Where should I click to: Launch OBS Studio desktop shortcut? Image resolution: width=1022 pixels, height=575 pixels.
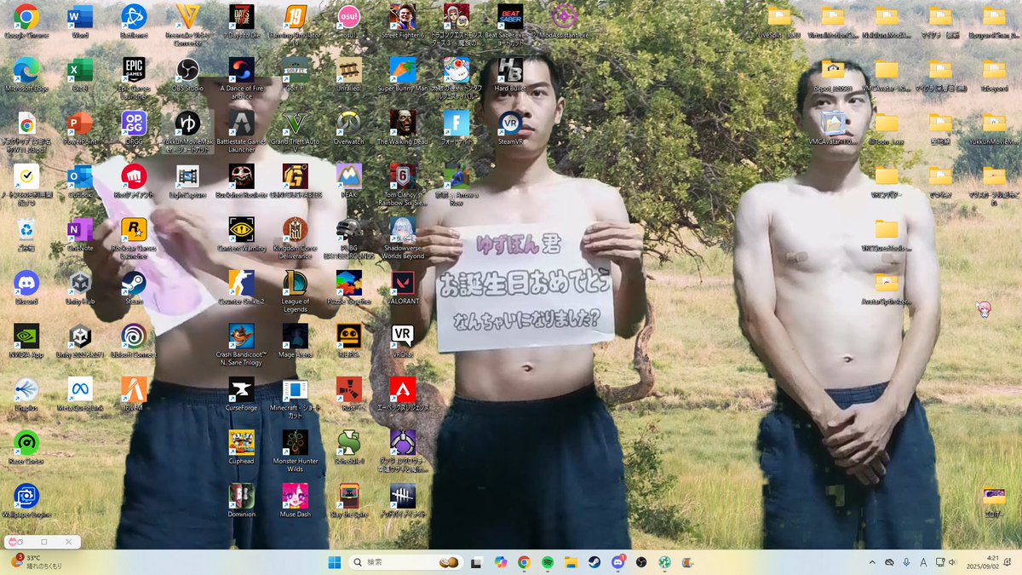click(187, 75)
